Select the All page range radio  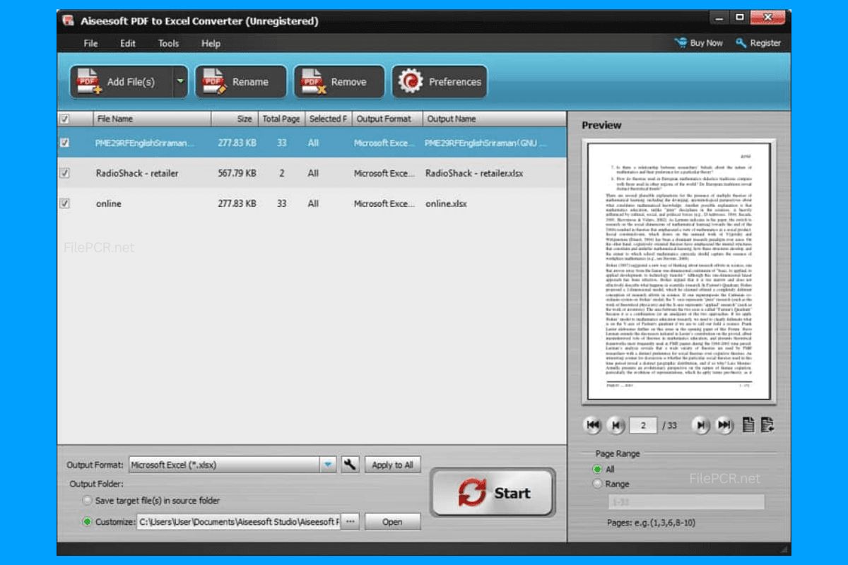[x=598, y=469]
